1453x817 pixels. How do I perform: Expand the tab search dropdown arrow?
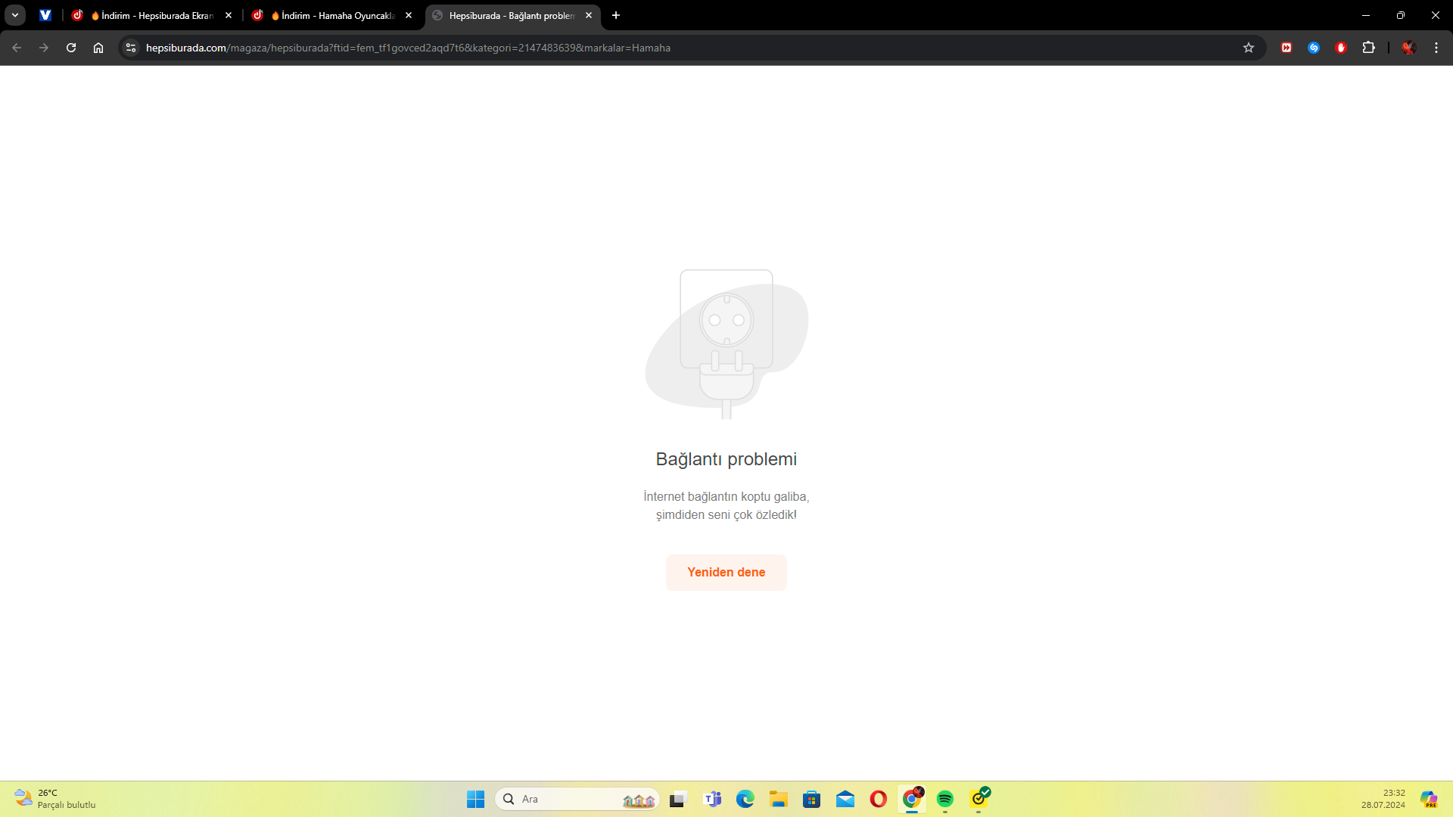point(15,15)
